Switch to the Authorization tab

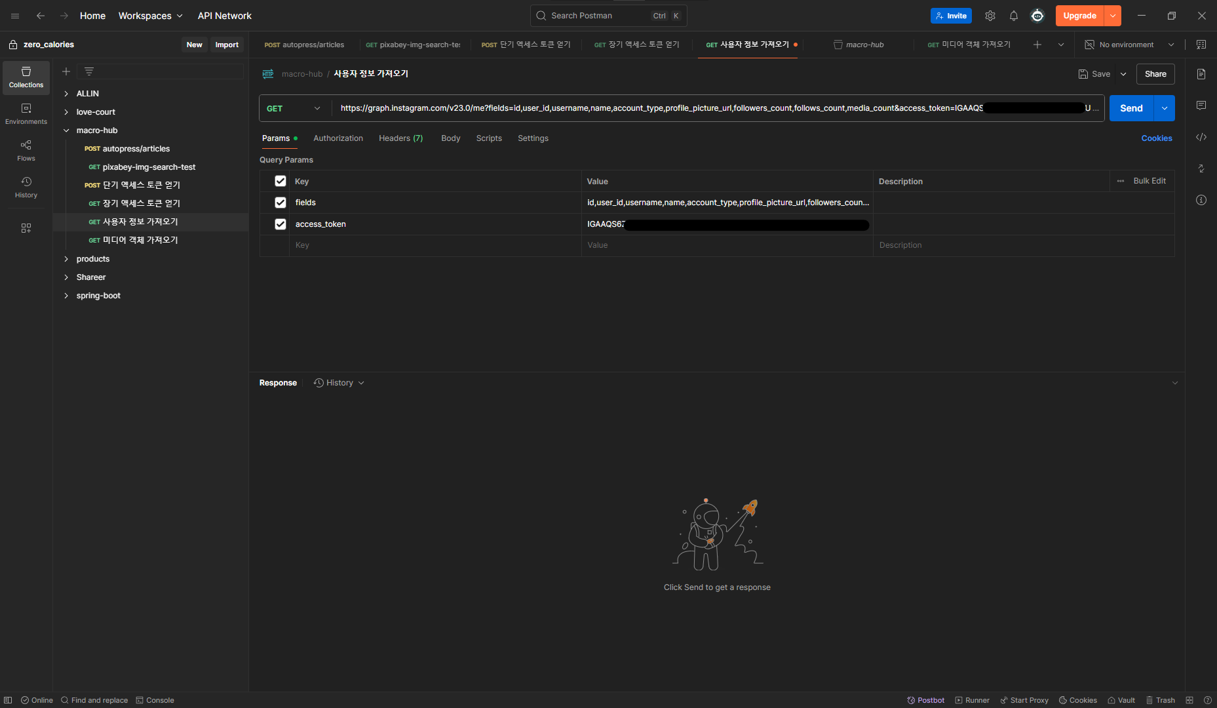coord(338,138)
